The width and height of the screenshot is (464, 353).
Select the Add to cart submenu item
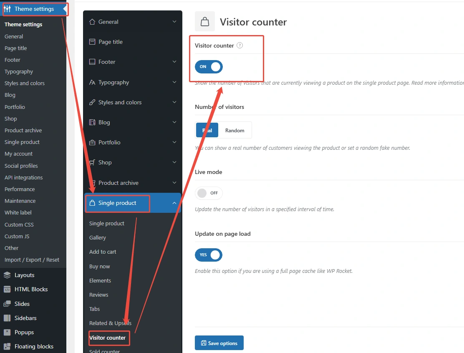pyautogui.click(x=103, y=252)
